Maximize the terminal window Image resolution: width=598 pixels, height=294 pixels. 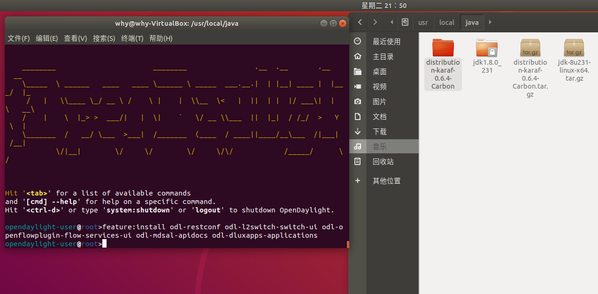click(333, 23)
